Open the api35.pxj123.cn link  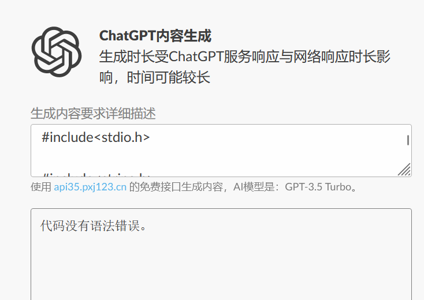tap(90, 187)
